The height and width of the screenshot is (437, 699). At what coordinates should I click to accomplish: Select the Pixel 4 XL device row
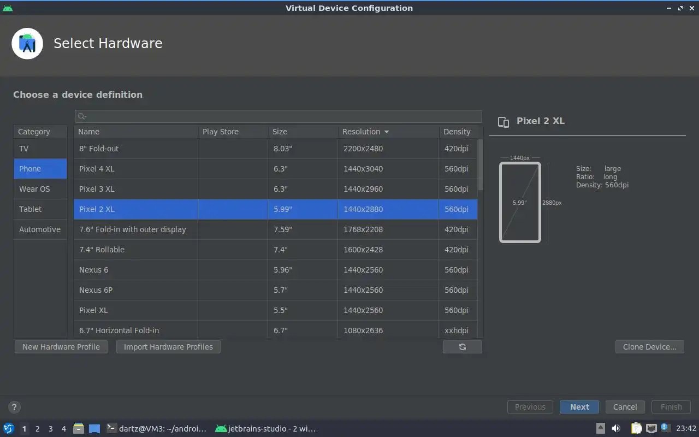coord(276,169)
